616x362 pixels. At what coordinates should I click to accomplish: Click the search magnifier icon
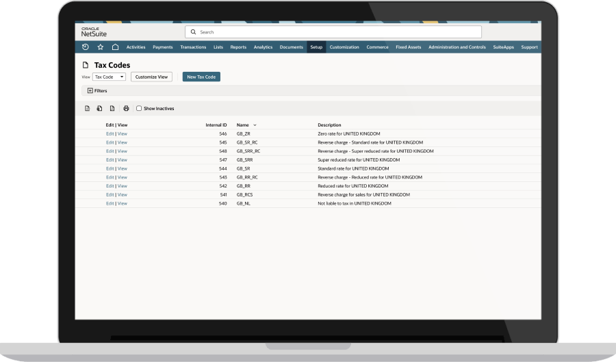193,31
